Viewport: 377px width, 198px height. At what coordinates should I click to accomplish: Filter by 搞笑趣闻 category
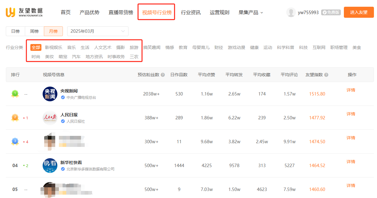pos(152,47)
